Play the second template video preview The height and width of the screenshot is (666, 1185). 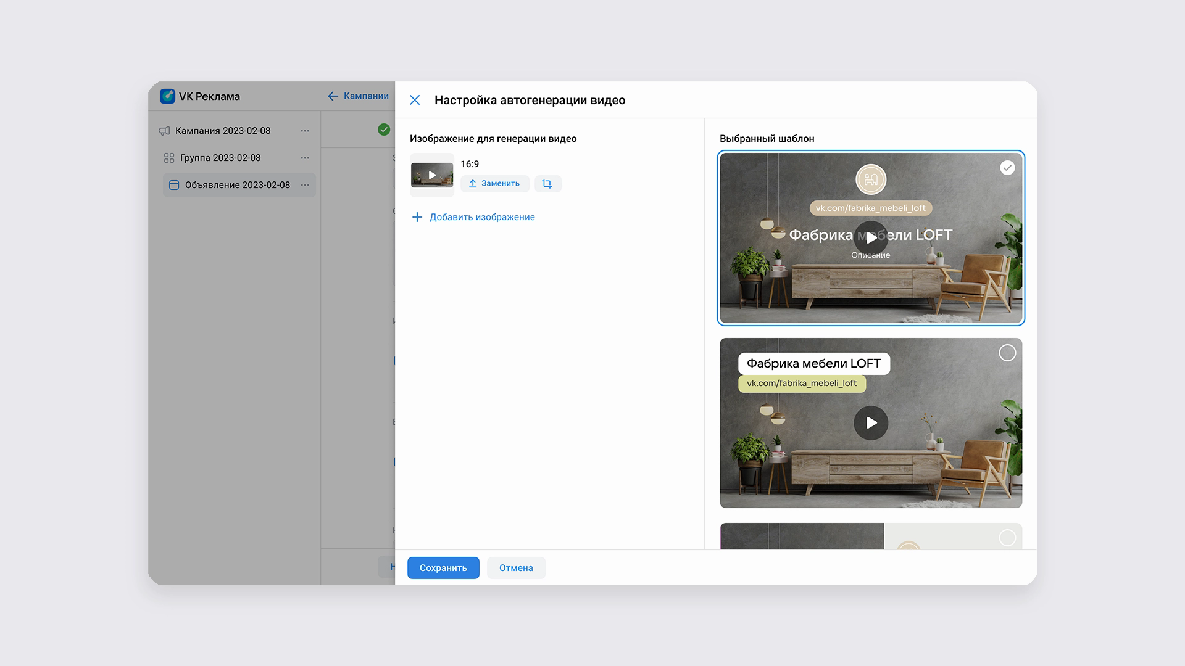tap(871, 423)
